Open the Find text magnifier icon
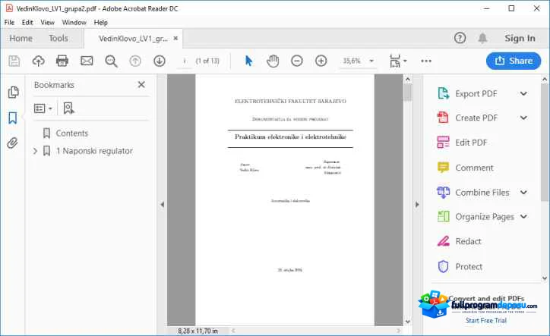This screenshot has width=550, height=336. (111, 61)
